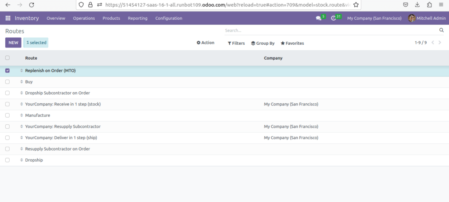Open the activities clock icon

point(333,18)
